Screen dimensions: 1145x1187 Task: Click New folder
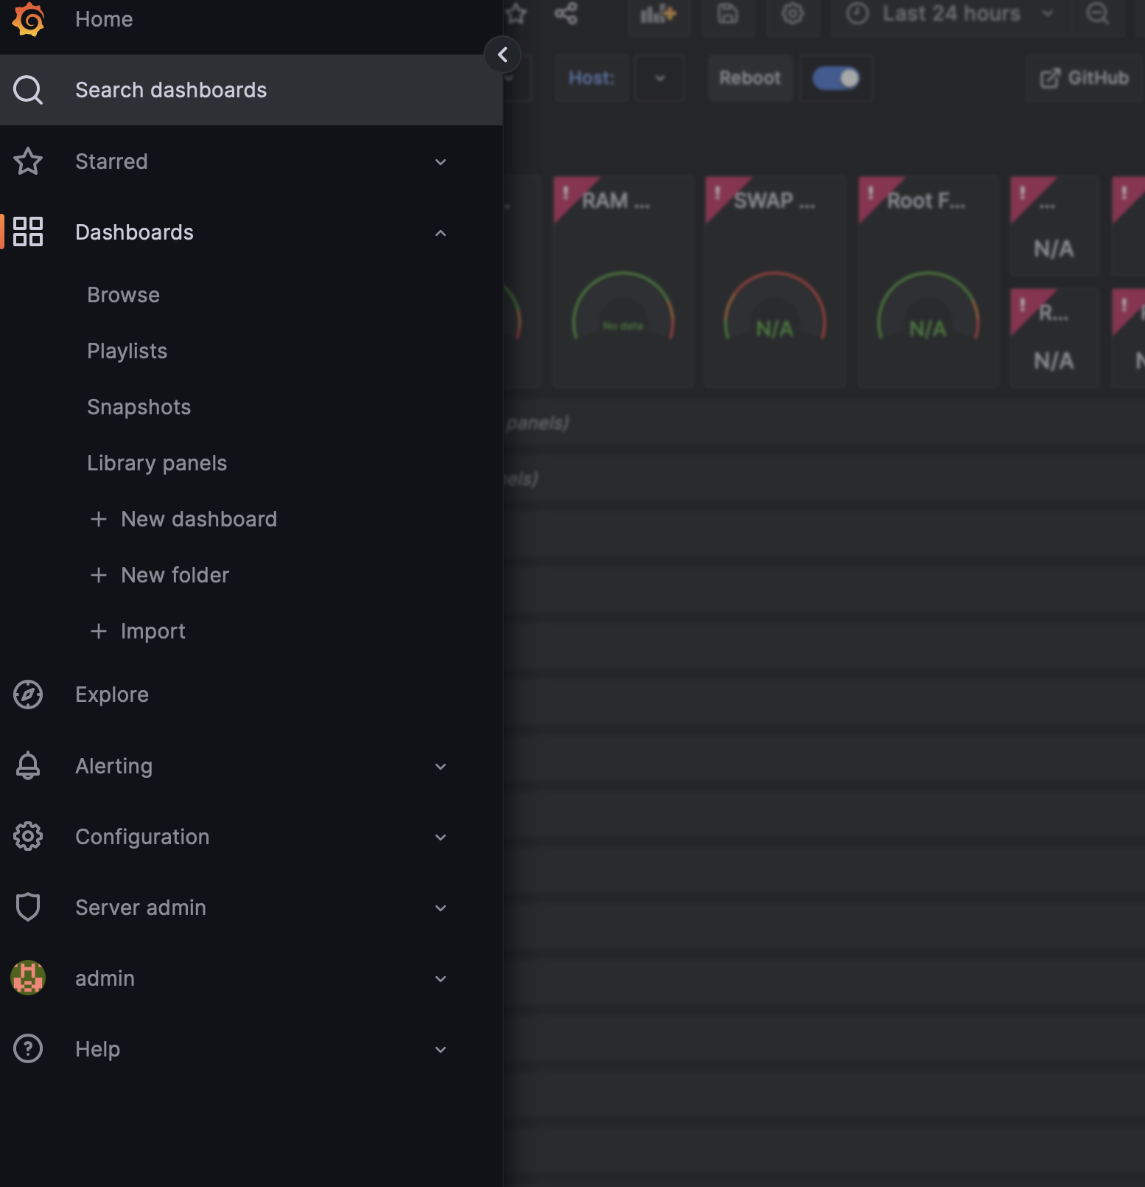[x=159, y=575]
